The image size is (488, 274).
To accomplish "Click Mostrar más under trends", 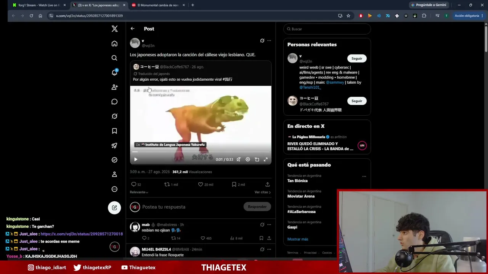I will 298,239.
